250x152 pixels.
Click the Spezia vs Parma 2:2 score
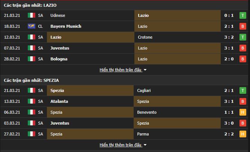[229, 134]
